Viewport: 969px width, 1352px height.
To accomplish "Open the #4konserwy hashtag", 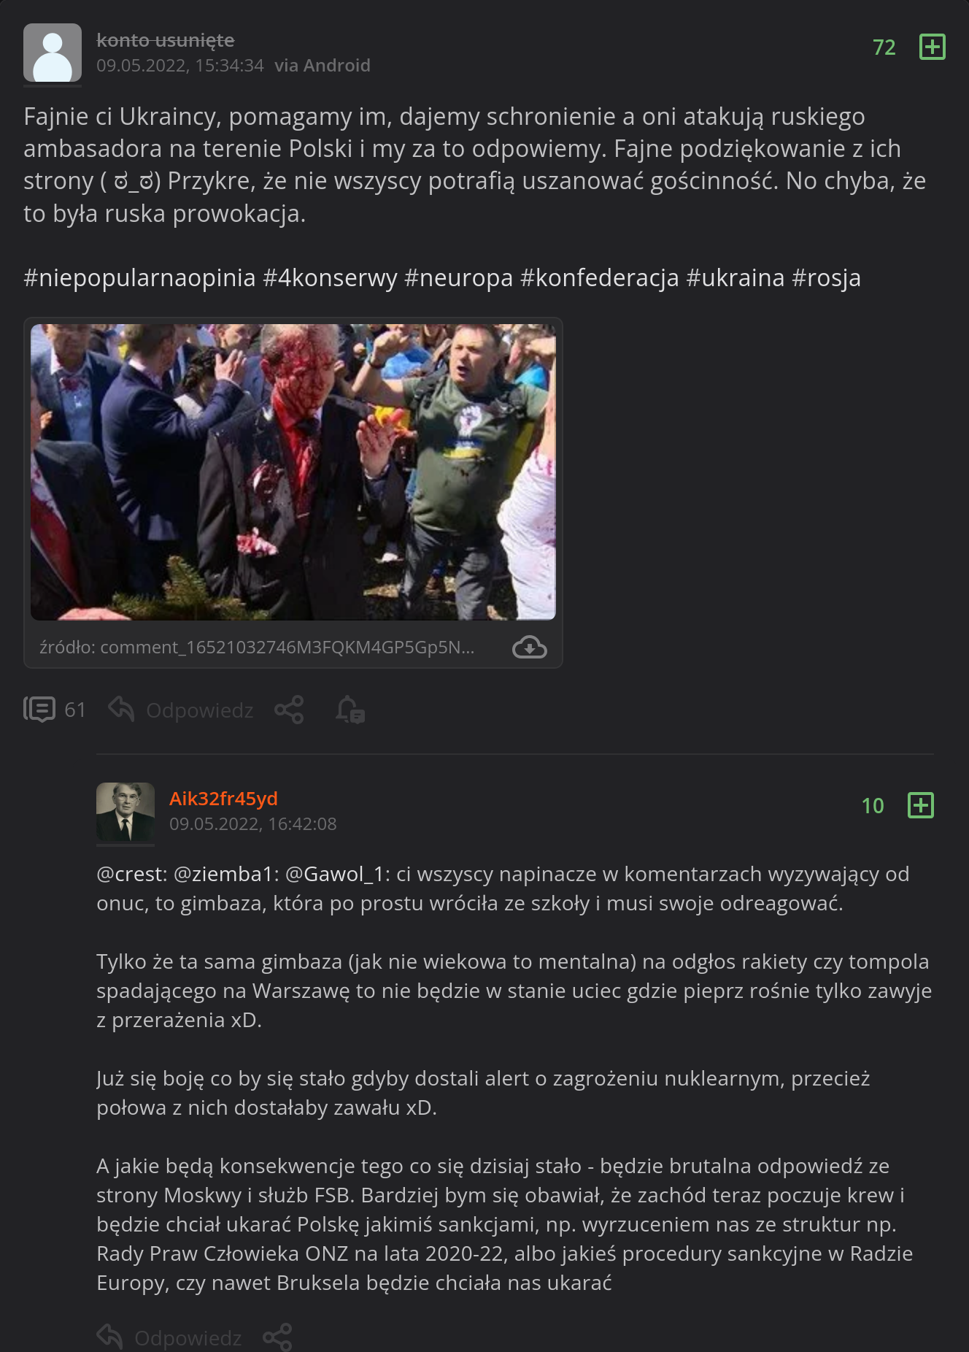I will [x=330, y=277].
